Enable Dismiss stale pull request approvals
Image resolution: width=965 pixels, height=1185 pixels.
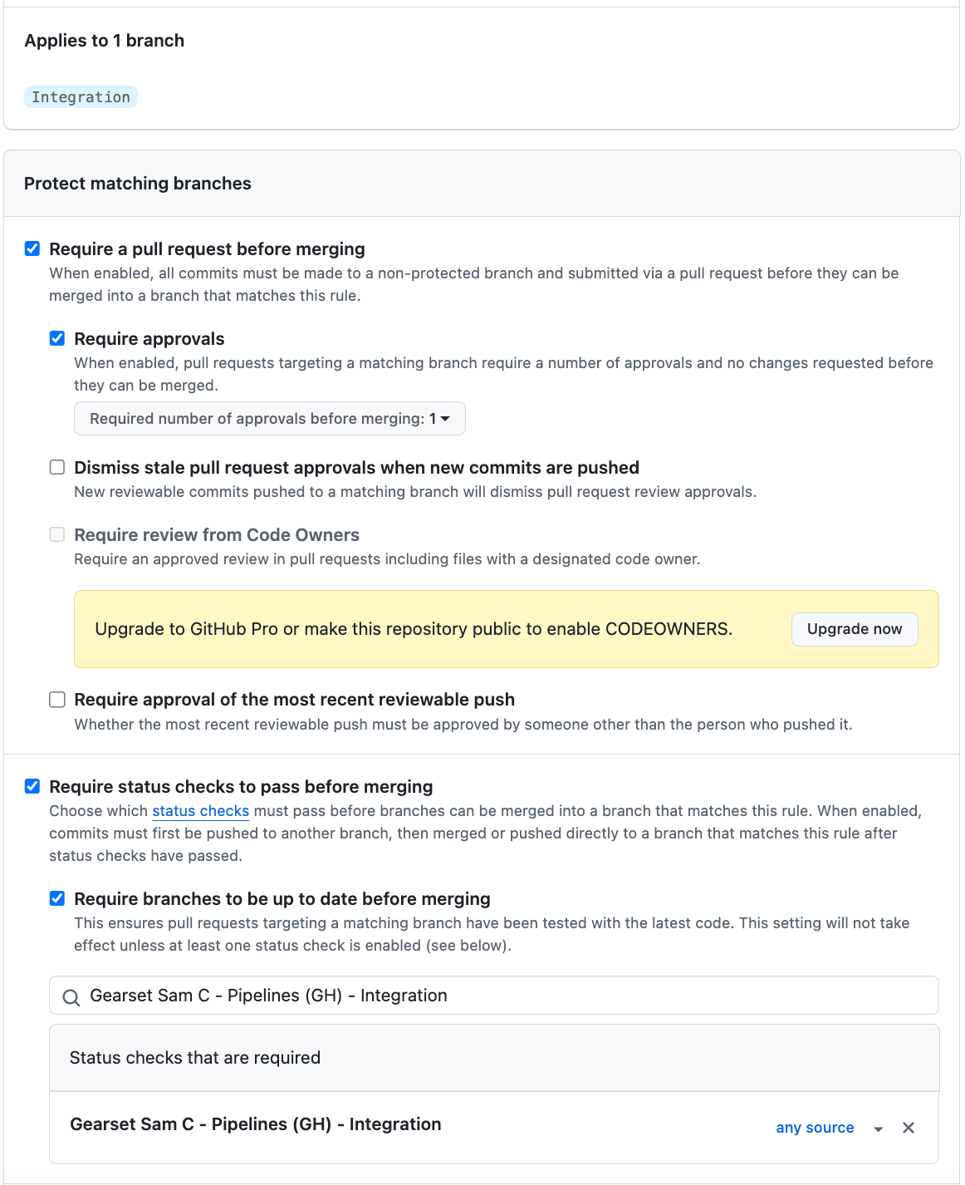pos(57,467)
